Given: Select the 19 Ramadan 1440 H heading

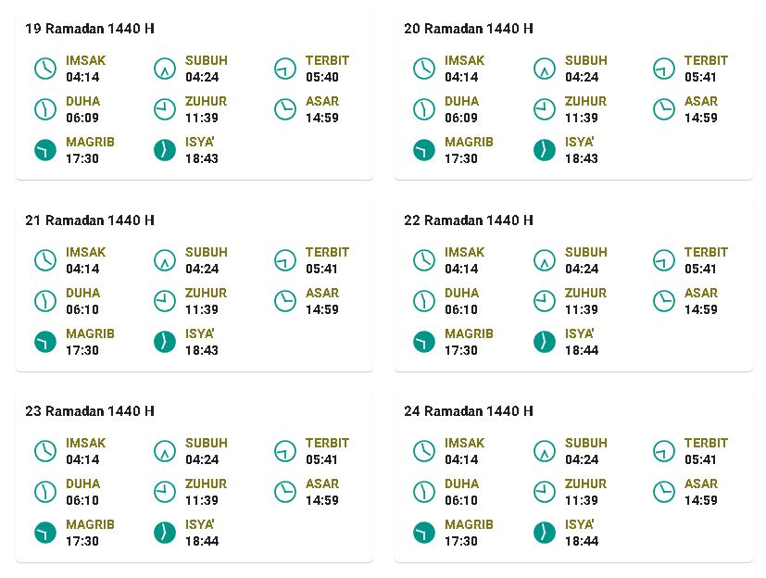Looking at the screenshot, I should tap(90, 29).
